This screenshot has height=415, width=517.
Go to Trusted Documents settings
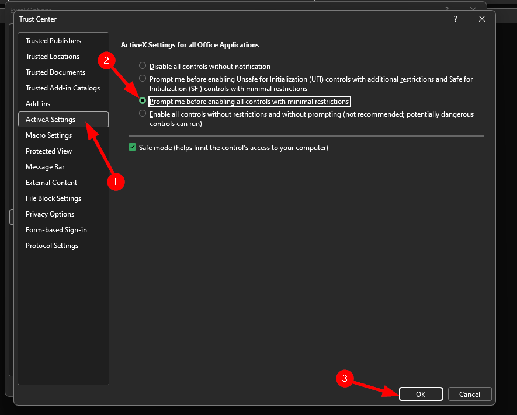point(55,72)
